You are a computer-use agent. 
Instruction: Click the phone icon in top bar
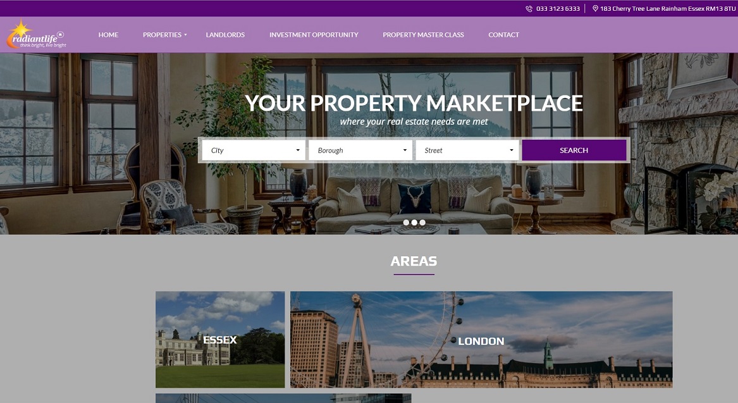click(x=529, y=8)
